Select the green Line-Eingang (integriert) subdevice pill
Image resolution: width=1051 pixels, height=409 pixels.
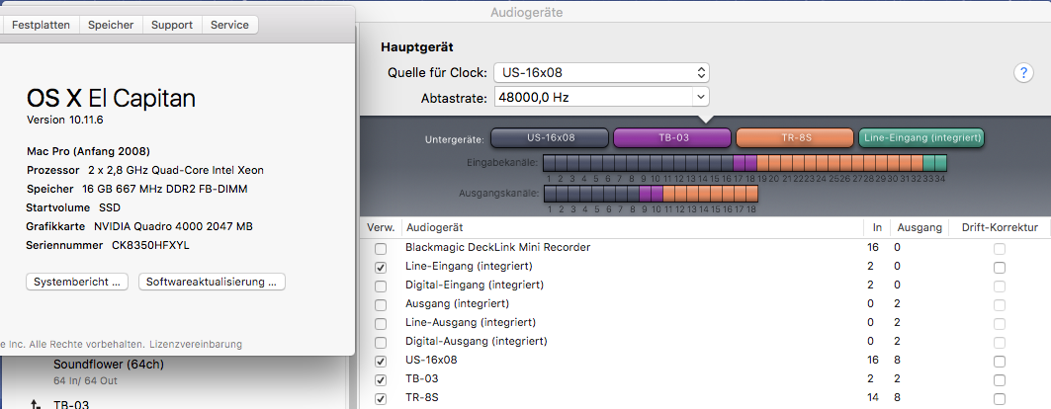[921, 138]
